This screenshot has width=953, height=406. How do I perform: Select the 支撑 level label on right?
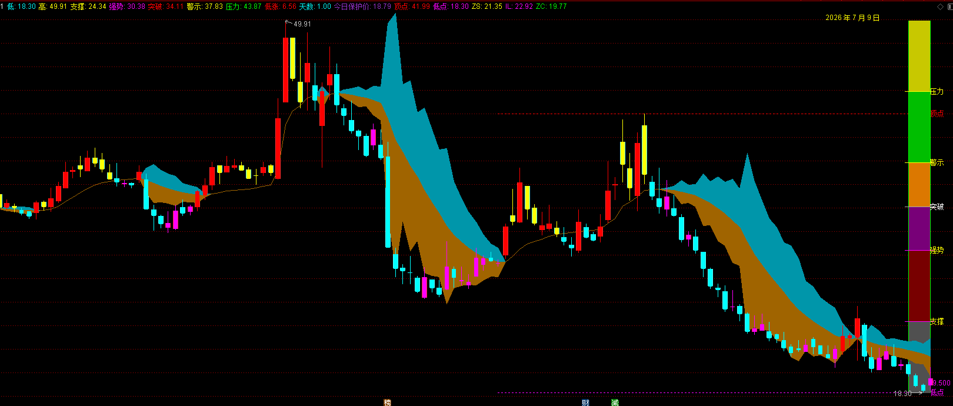click(x=937, y=322)
